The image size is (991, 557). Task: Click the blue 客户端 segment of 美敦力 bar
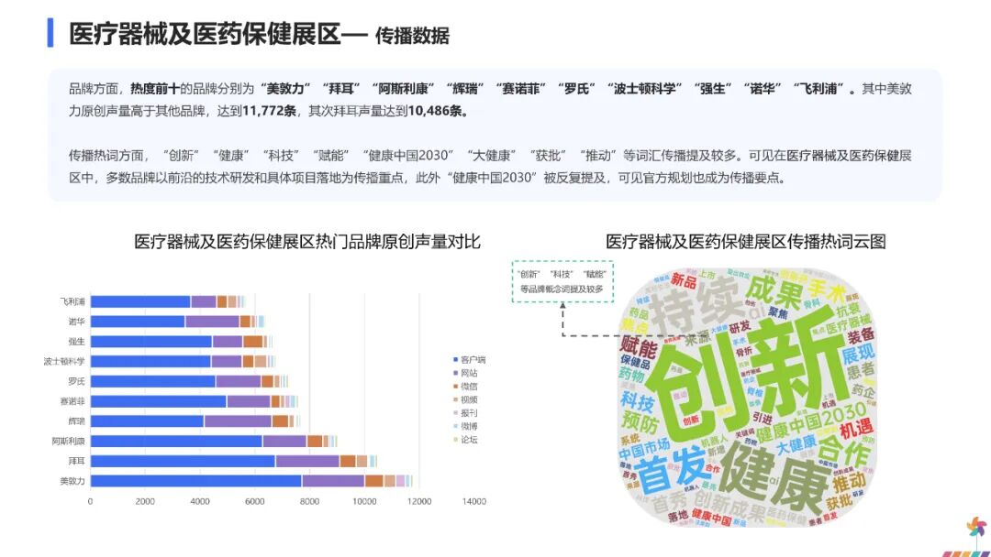point(196,481)
